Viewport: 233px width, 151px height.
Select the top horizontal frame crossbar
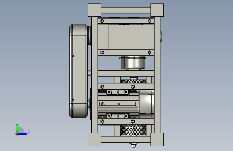(126, 10)
